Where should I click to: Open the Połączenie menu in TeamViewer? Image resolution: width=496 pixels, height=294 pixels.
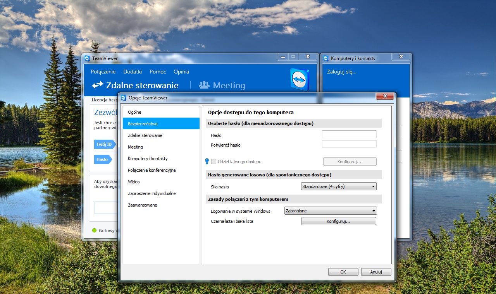click(103, 72)
